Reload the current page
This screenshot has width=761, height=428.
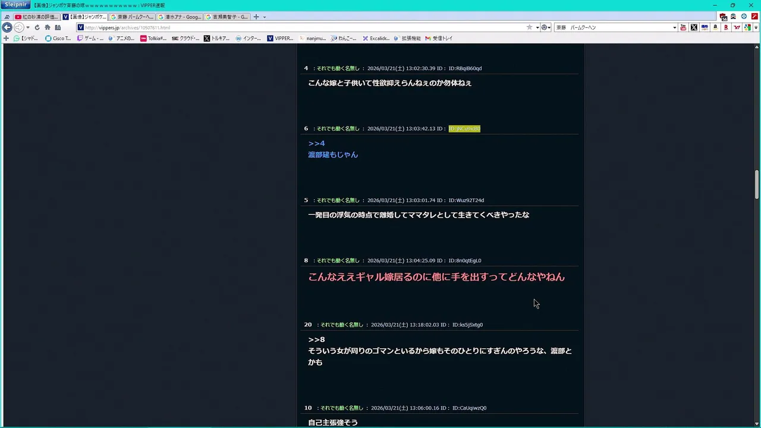37,27
